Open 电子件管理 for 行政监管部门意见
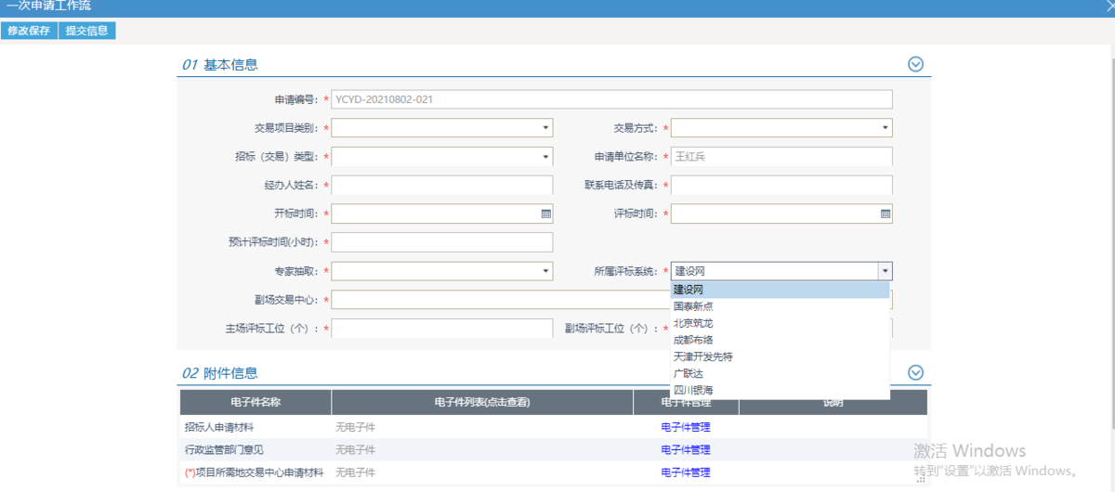This screenshot has height=492, width=1115. 685,449
